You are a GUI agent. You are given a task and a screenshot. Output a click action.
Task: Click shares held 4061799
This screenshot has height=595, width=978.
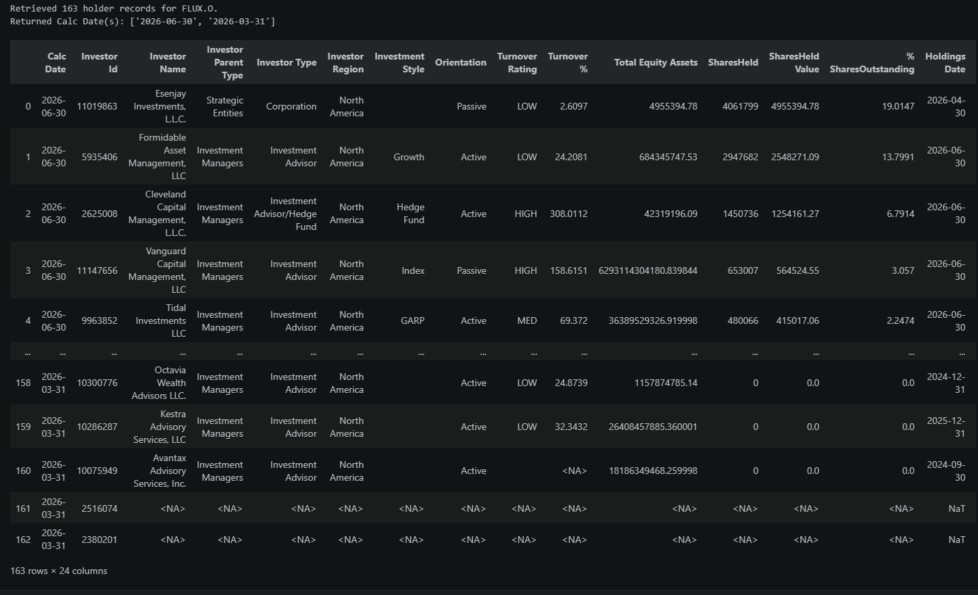(740, 106)
